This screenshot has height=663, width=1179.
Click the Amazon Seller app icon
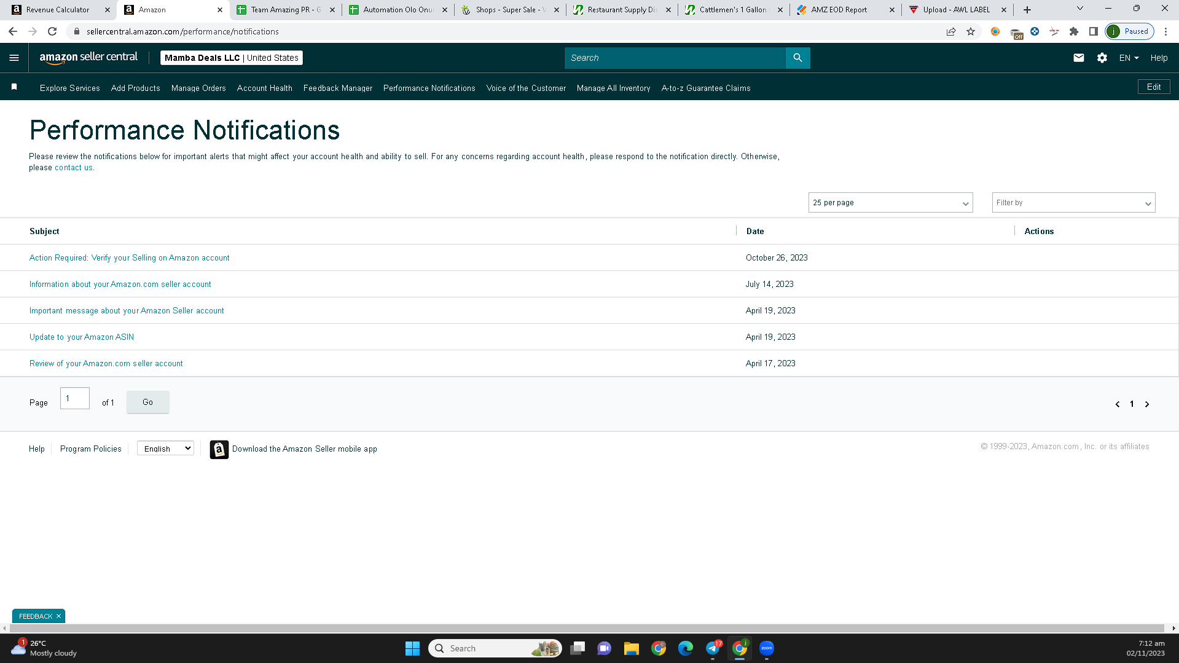[x=219, y=449]
